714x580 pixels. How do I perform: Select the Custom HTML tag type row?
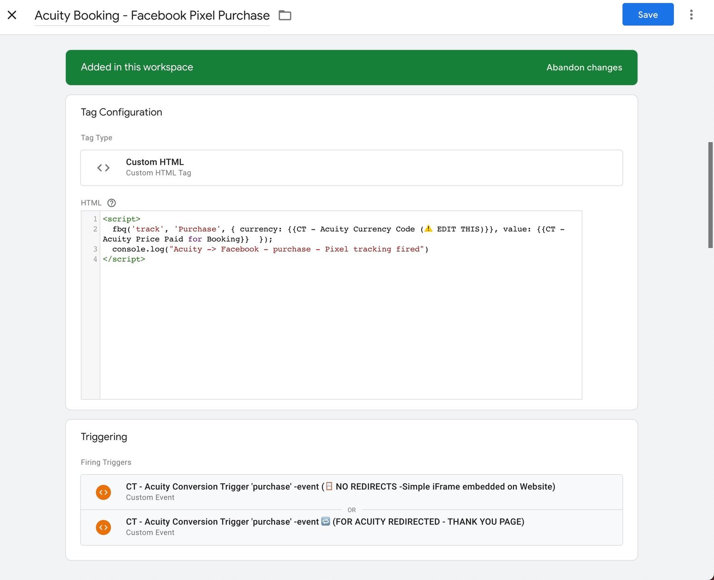click(x=351, y=167)
